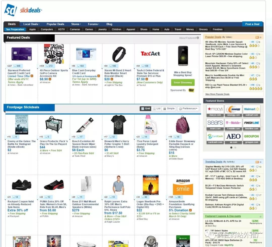
Task: Open Kodiak Canvas Tent trending deal
Action: [226, 197]
